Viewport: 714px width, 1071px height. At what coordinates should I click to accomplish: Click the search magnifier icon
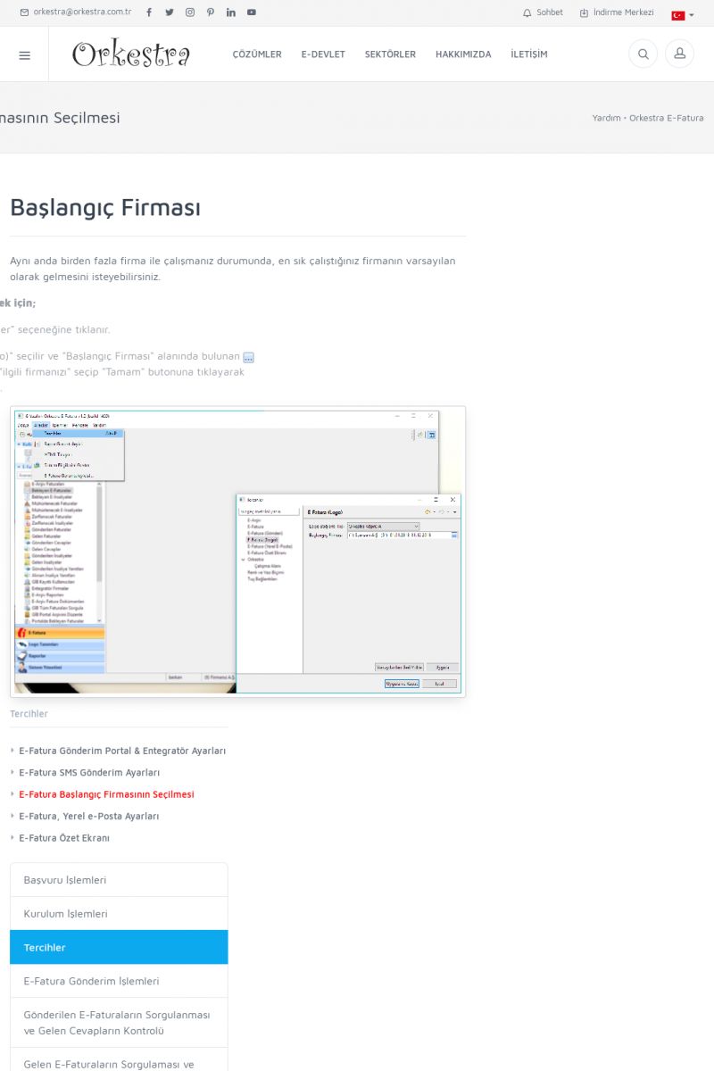tap(643, 54)
